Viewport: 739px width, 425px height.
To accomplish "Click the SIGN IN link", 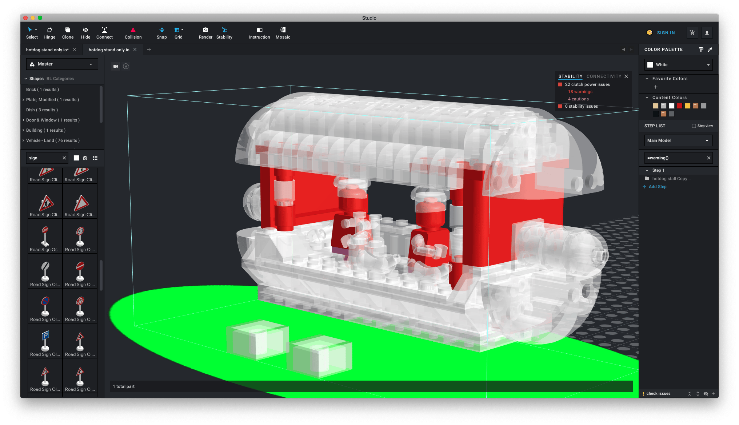I will pos(666,33).
